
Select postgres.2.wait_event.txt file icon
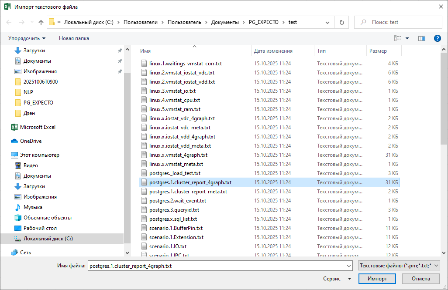click(144, 201)
